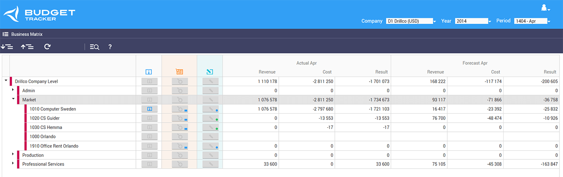The height and width of the screenshot is (177, 563).
Task: Click the Forecast Apr Result column header
Action: point(550,72)
